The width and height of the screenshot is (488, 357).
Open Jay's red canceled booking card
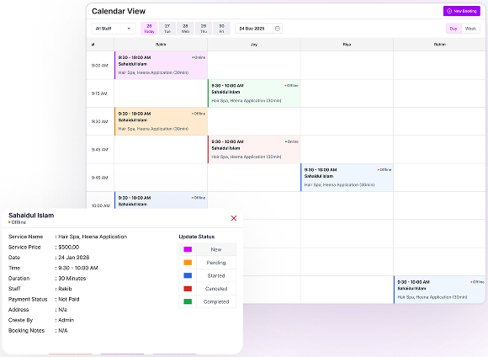coord(254,149)
